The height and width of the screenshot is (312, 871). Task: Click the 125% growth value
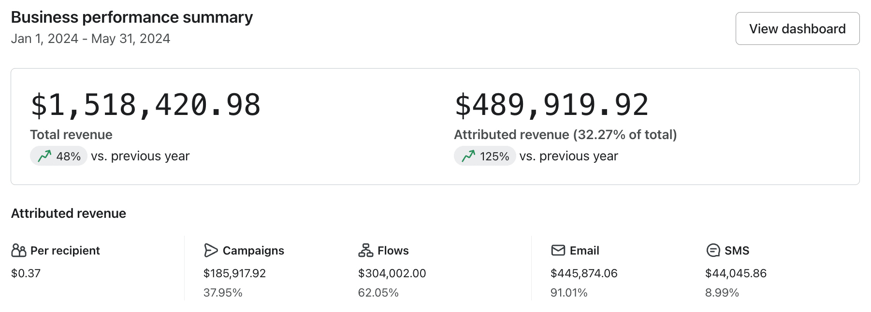point(494,156)
